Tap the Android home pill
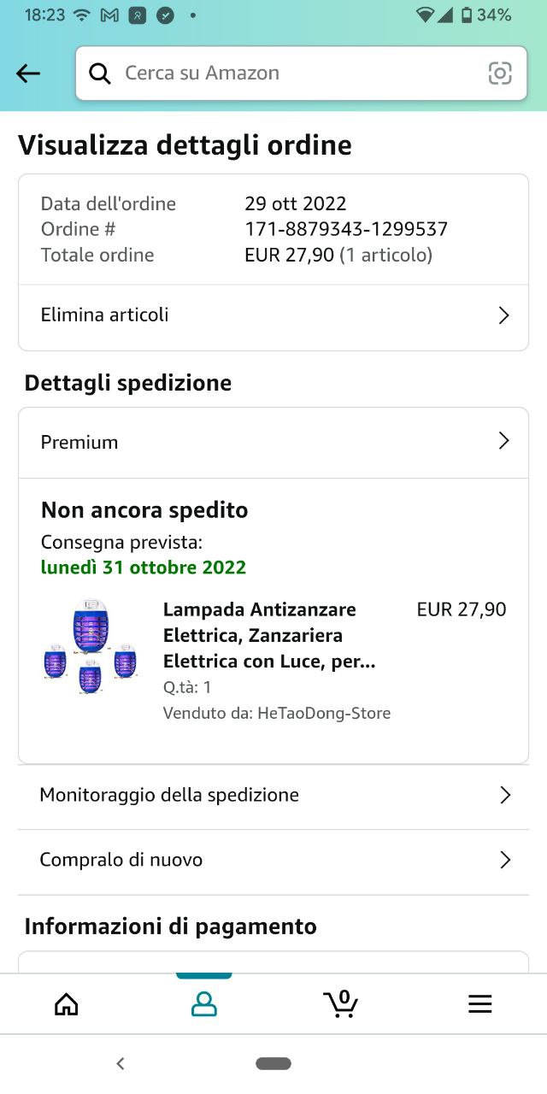Screen dimensions: 547x1094 coord(273,1064)
